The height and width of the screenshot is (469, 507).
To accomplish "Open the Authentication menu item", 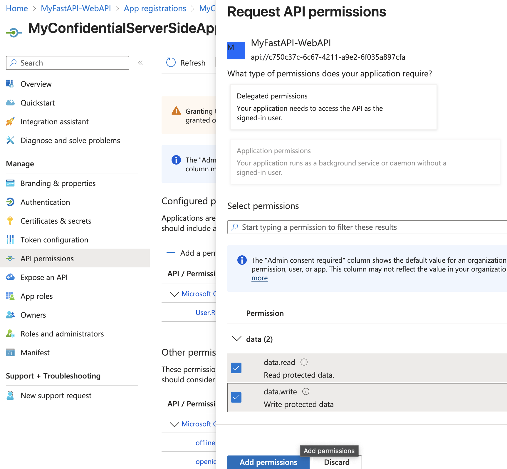I will [x=45, y=202].
